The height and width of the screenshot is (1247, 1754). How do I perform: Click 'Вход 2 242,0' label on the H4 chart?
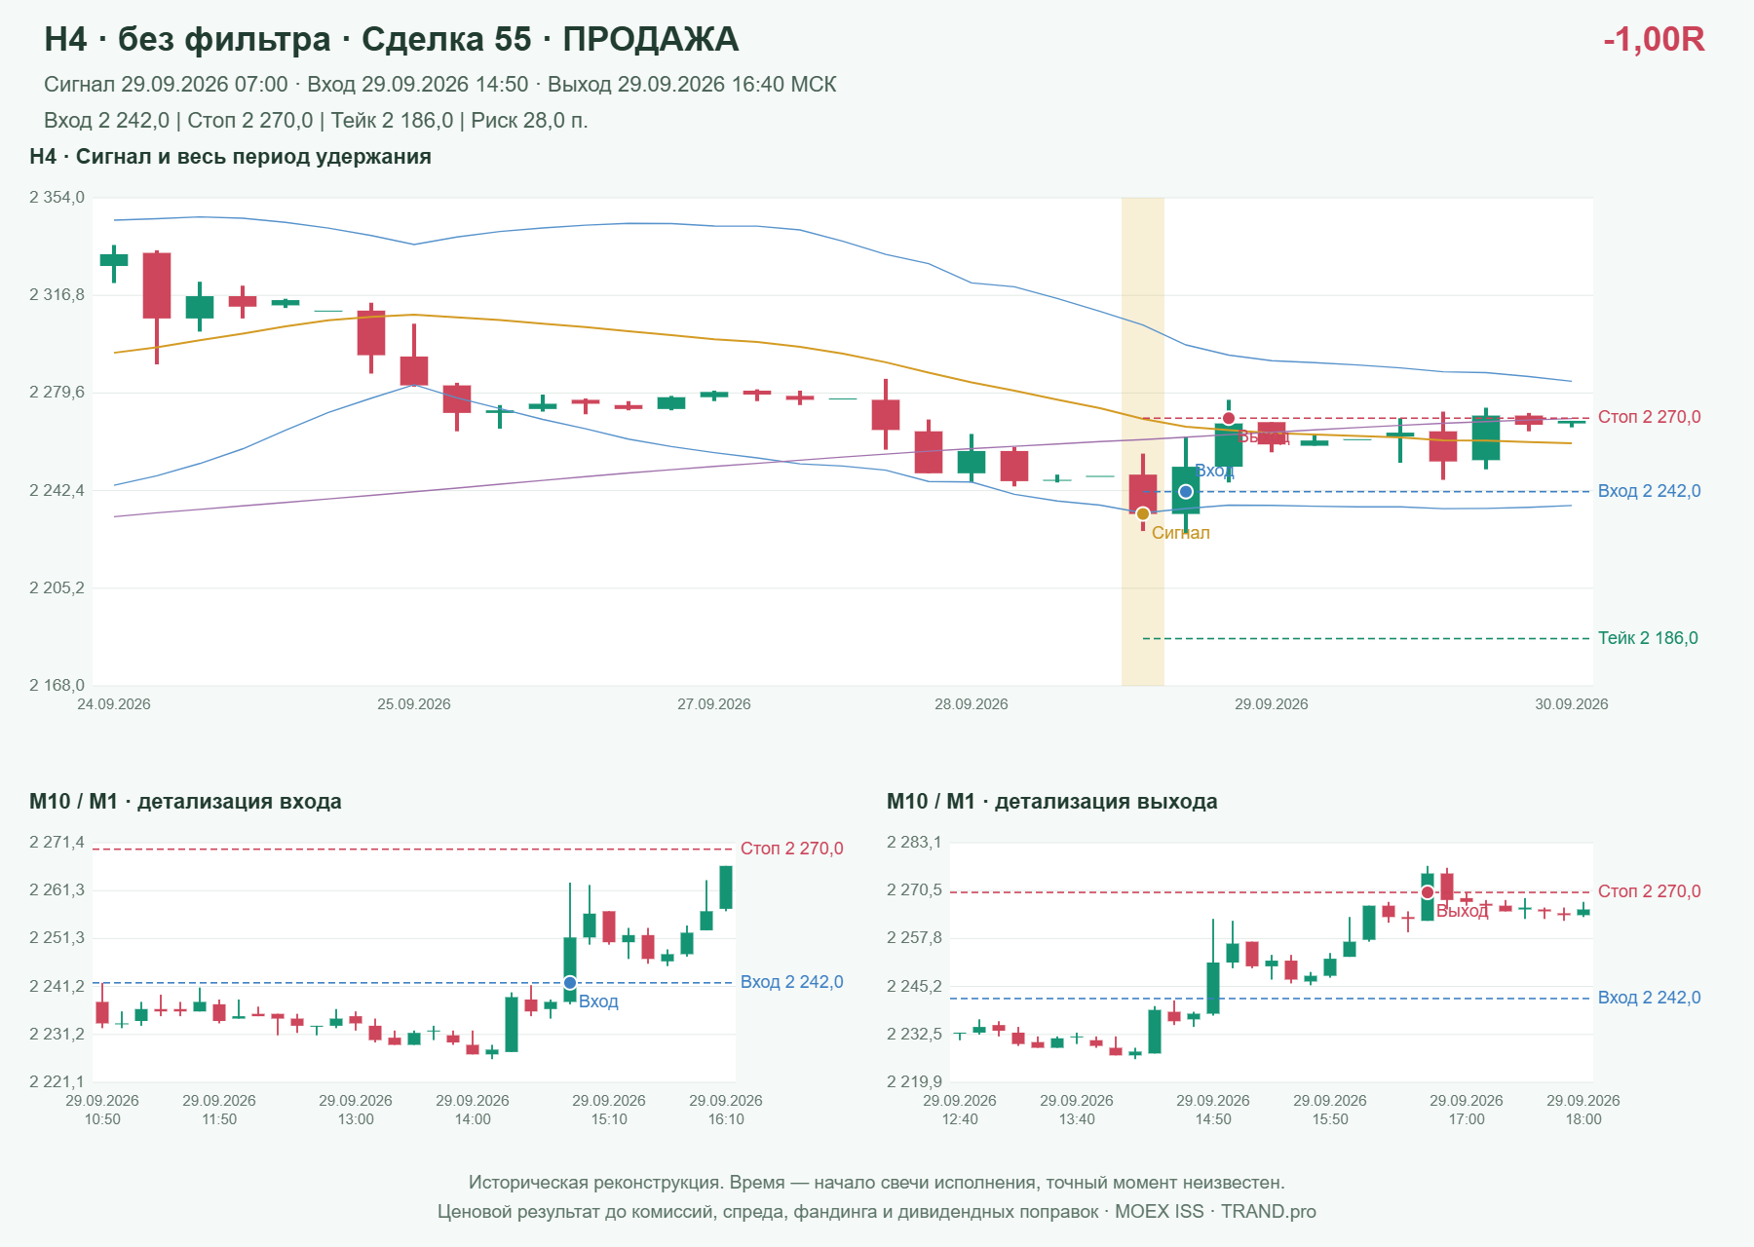(1650, 491)
